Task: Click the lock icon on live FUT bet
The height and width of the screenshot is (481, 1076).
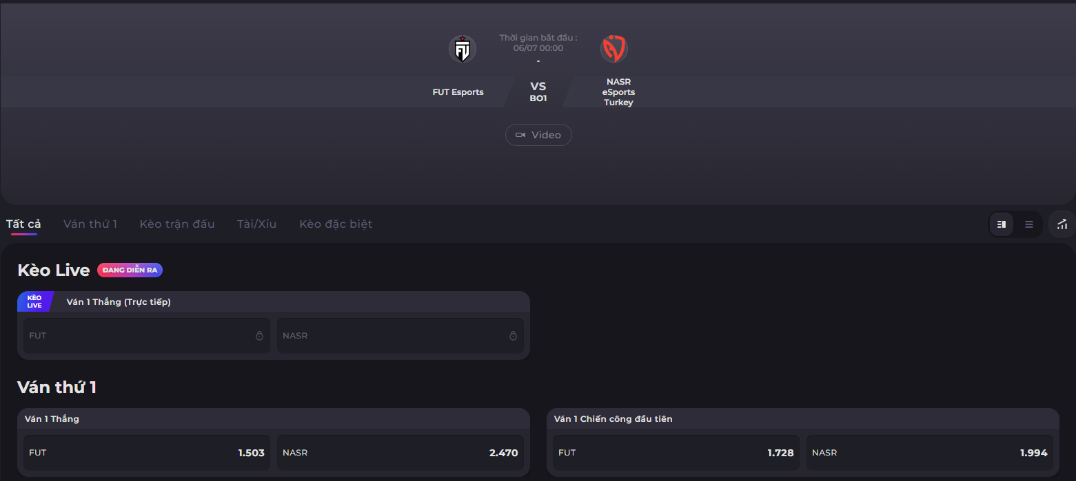Action: pyautogui.click(x=259, y=336)
